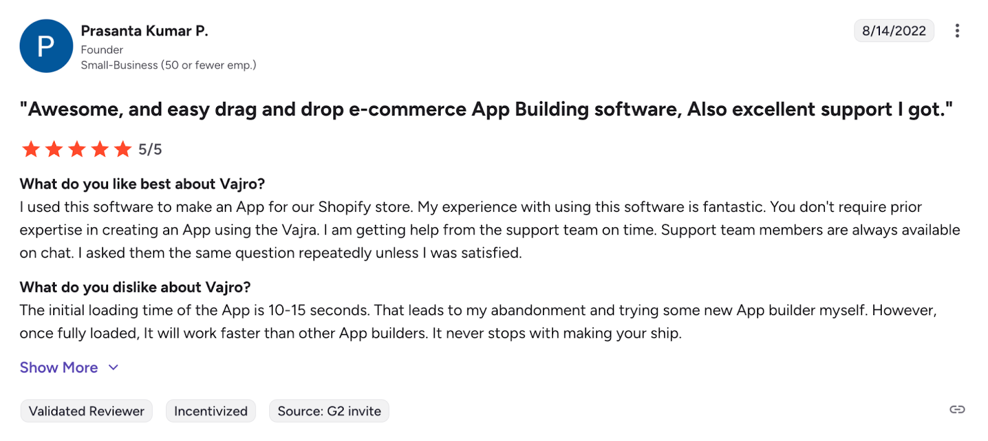Click the fourth star of the rating
The image size is (988, 441).
click(x=99, y=149)
